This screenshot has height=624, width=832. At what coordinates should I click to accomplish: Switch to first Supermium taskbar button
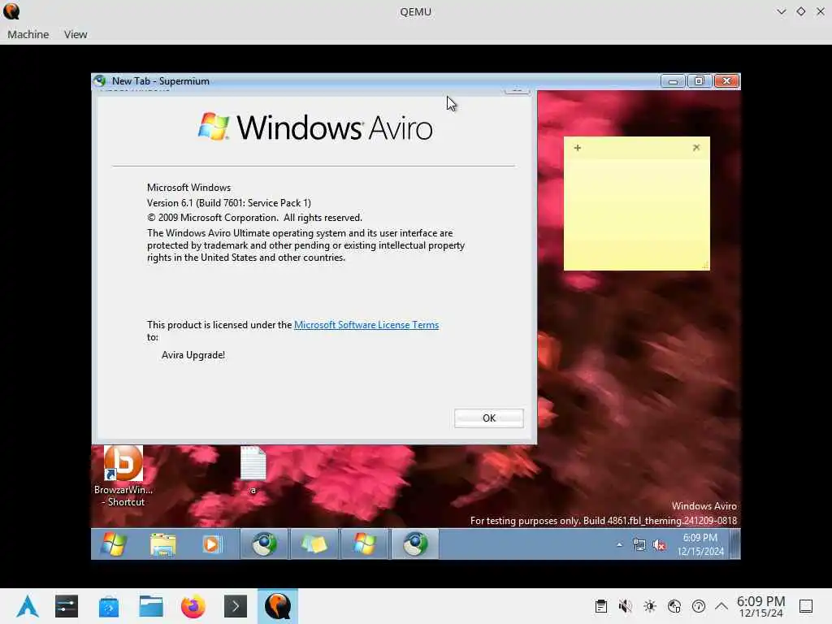[x=264, y=544]
